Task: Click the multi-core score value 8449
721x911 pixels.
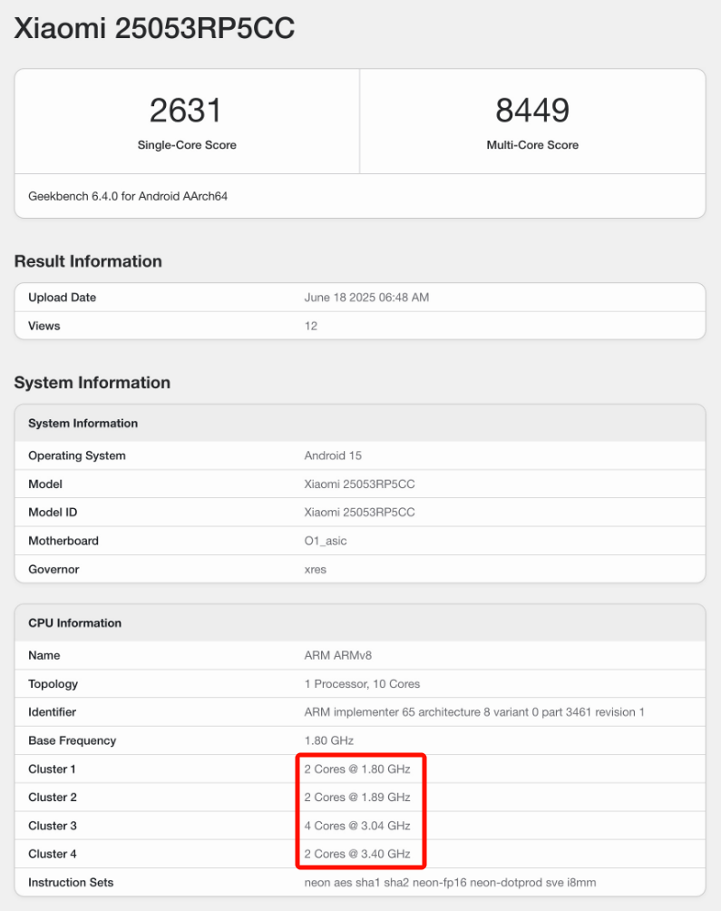Action: [532, 111]
